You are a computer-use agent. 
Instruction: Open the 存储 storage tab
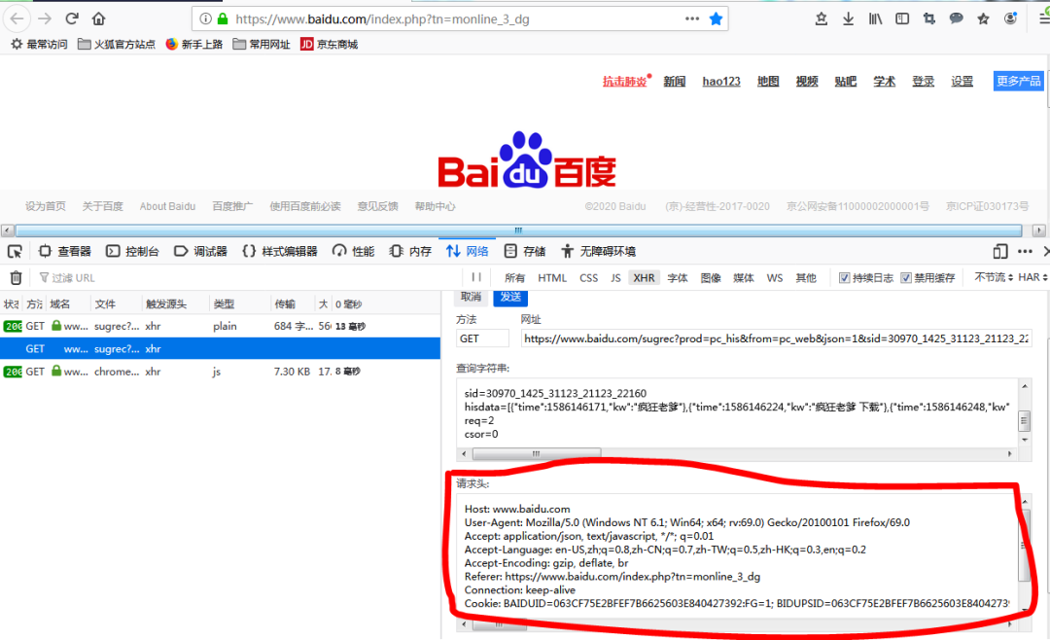click(525, 251)
